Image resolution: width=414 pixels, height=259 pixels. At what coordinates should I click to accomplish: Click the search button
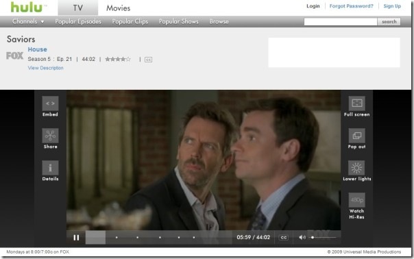389,22
